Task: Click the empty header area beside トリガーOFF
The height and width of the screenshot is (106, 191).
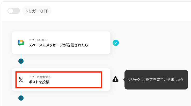Action: [116, 11]
